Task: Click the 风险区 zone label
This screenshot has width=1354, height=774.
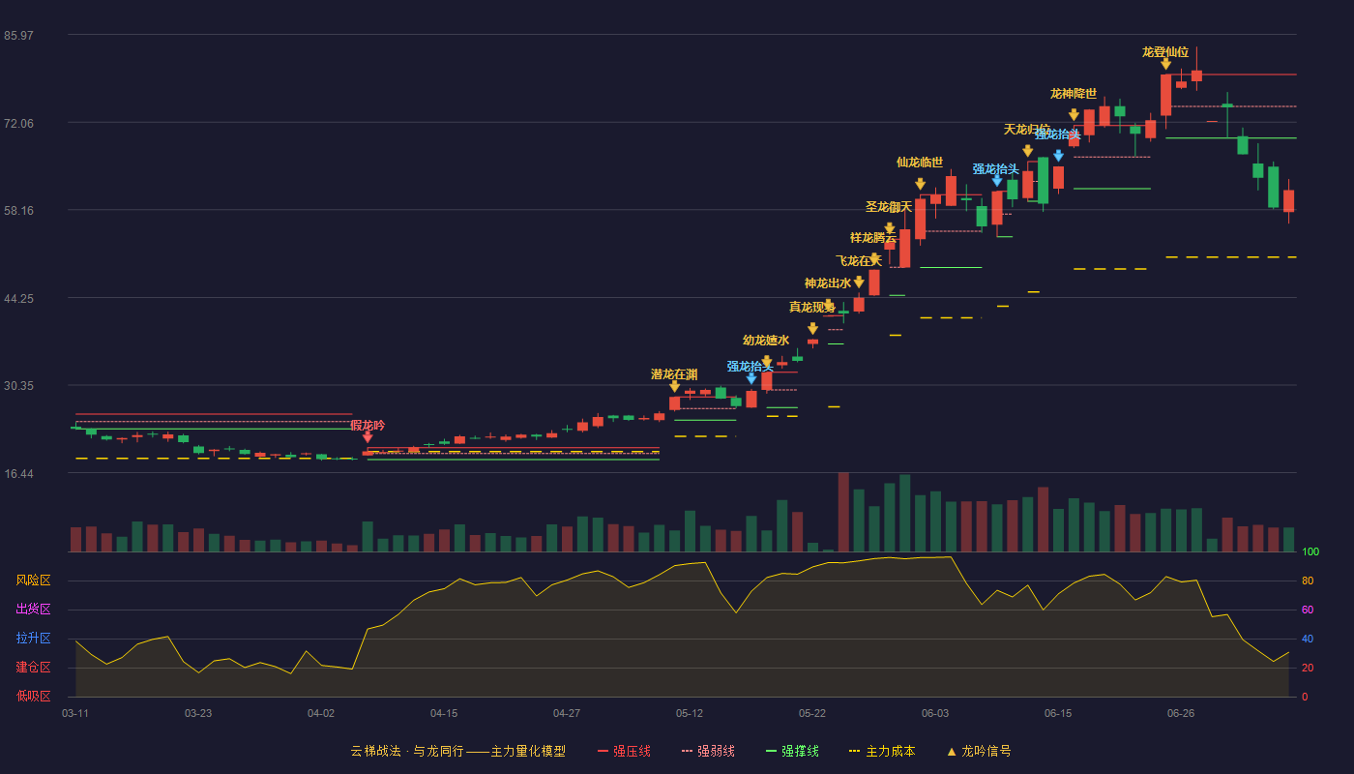Action: point(34,580)
